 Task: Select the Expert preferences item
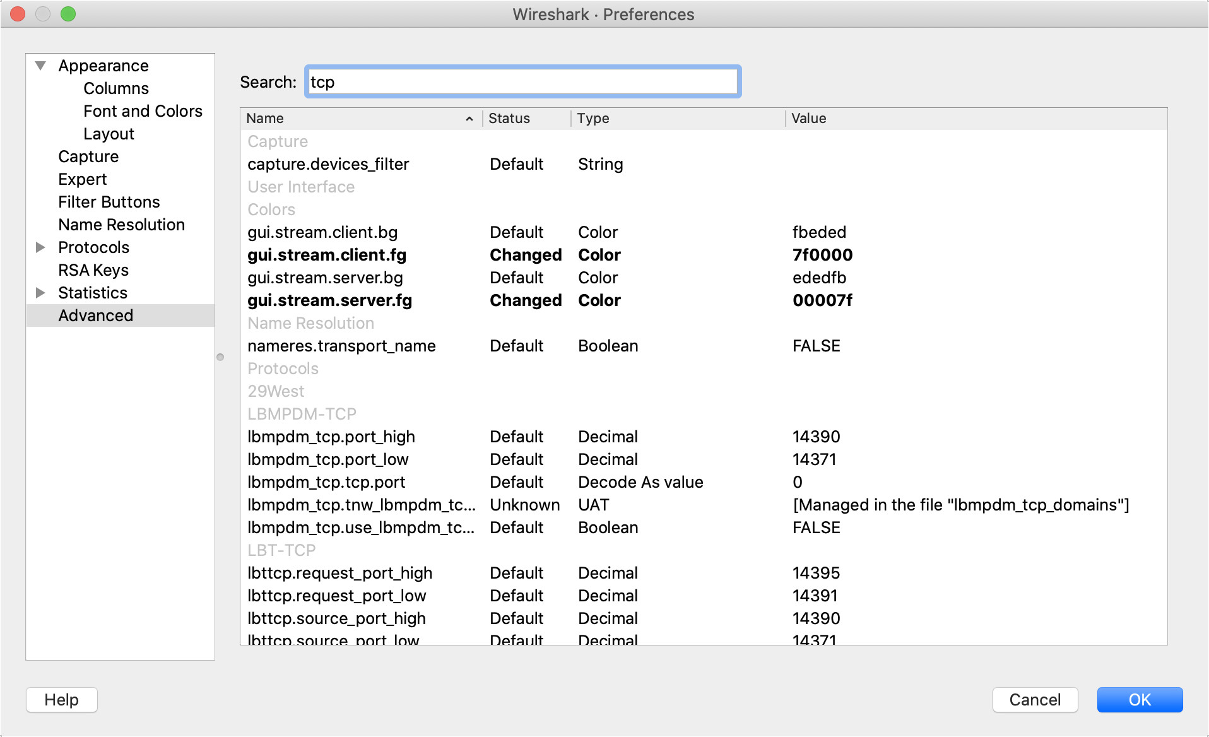pos(82,179)
